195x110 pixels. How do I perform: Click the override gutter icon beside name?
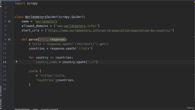[9, 21]
